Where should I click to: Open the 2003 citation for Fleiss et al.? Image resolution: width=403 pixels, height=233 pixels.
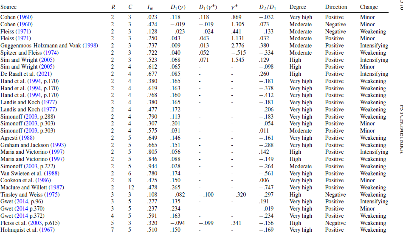(36, 223)
